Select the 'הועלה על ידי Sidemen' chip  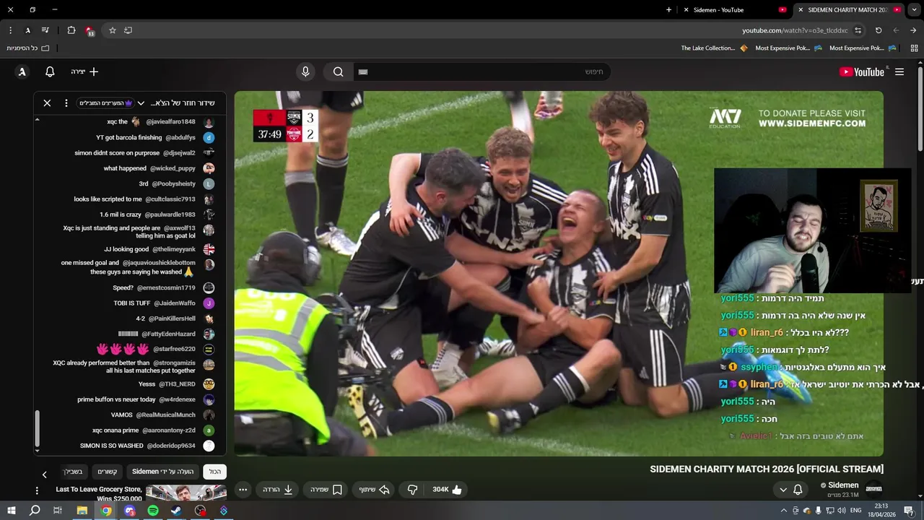coord(163,472)
